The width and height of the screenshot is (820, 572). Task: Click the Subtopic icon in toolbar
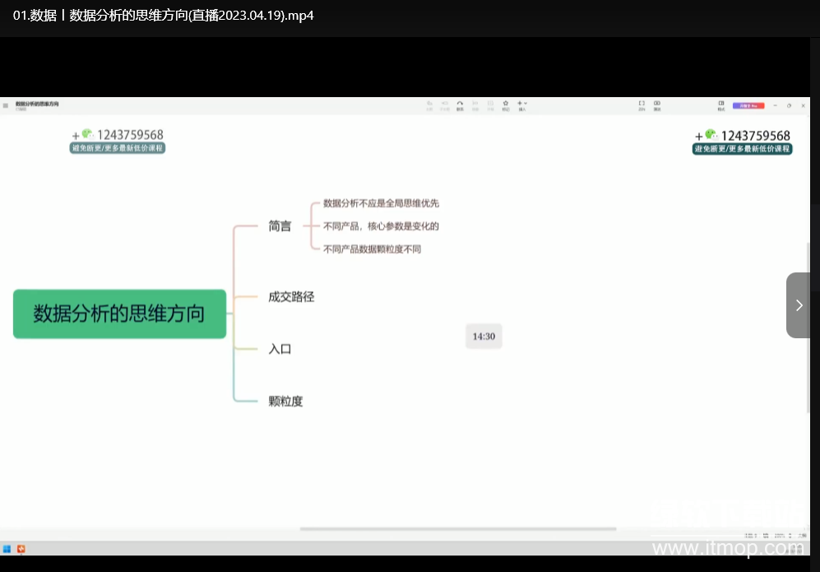444,105
